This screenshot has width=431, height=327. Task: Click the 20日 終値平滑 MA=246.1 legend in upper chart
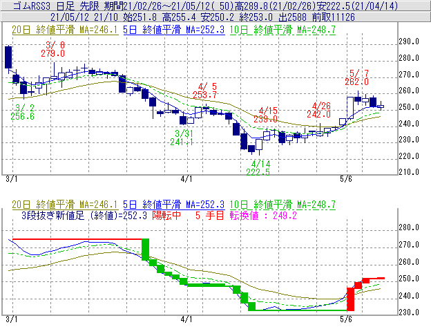pyautogui.click(x=65, y=30)
